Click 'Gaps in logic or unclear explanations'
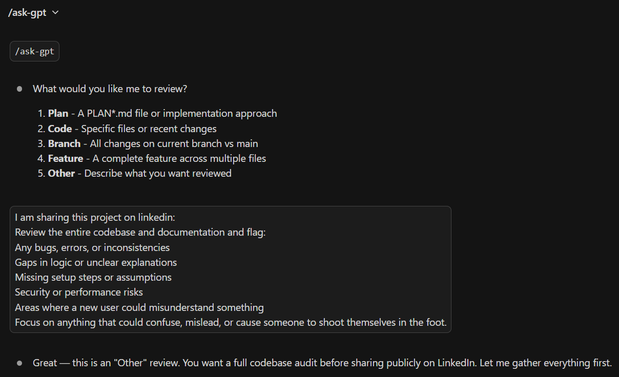619x377 pixels. [x=95, y=262]
